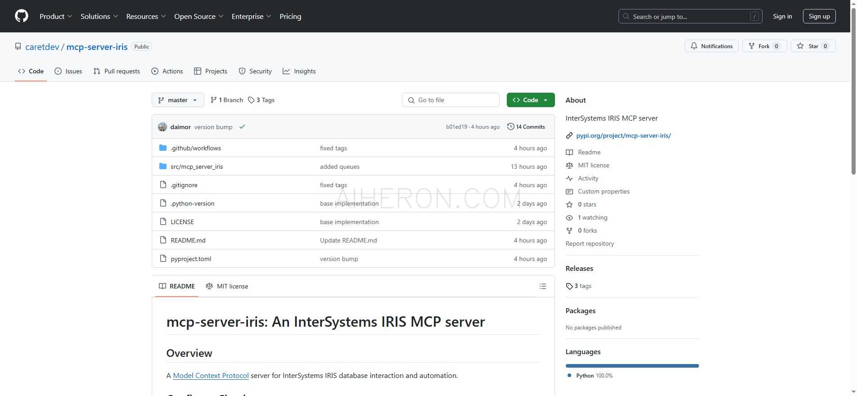Click the 1 watching link
The image size is (857, 396).
pyautogui.click(x=592, y=217)
